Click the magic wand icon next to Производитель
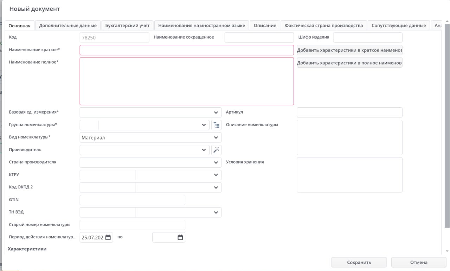The image size is (450, 271). coord(216,150)
